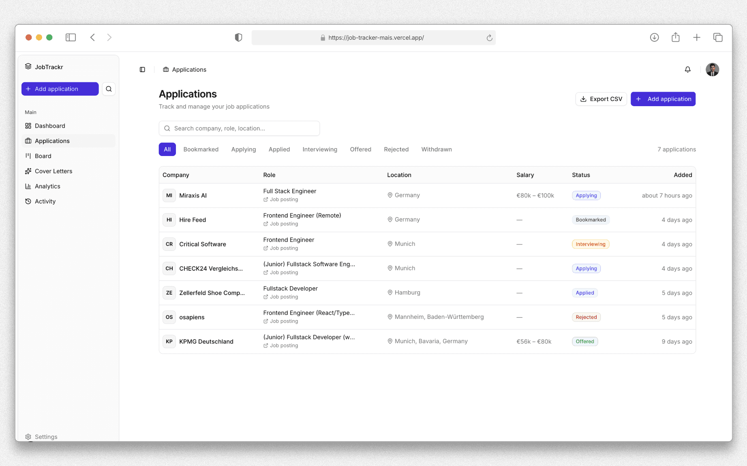Click the browser share icon
Screen dimensions: 747x466
(675, 37)
